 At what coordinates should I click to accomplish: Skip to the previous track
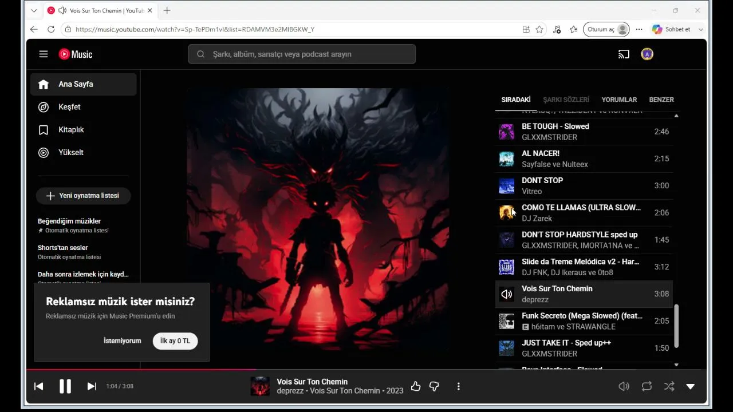(39, 386)
